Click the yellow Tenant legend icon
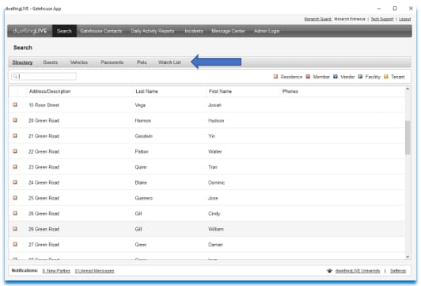The height and width of the screenshot is (286, 421). [386, 77]
